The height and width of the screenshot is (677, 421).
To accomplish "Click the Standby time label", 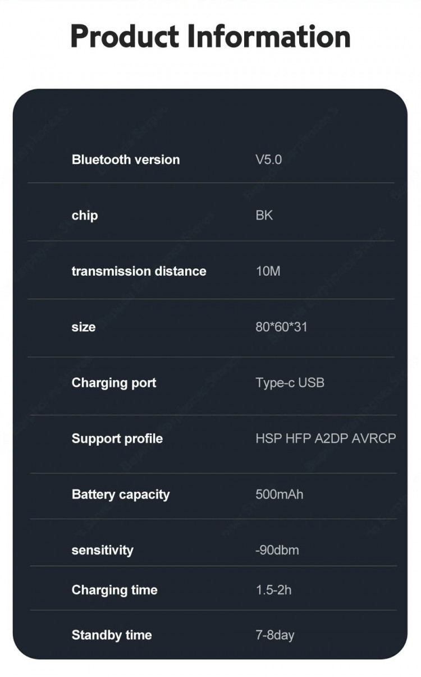I will click(112, 635).
